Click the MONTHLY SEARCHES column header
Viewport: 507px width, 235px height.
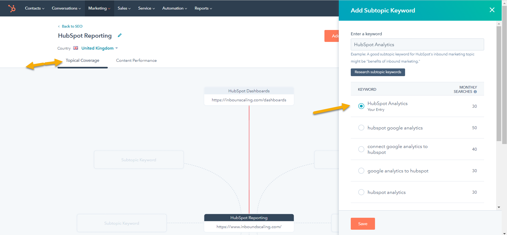(465, 89)
